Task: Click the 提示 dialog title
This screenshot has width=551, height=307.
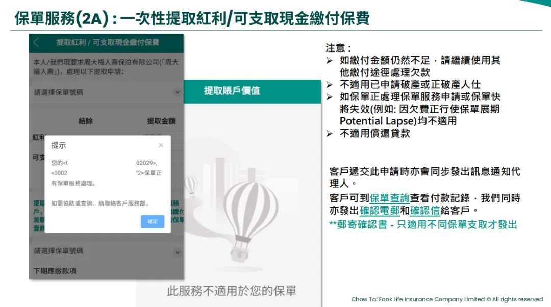Action: pyautogui.click(x=59, y=145)
